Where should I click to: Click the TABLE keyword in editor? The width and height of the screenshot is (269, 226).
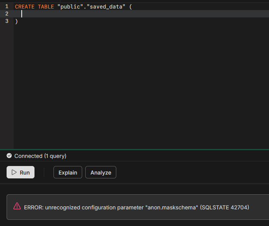coord(46,7)
